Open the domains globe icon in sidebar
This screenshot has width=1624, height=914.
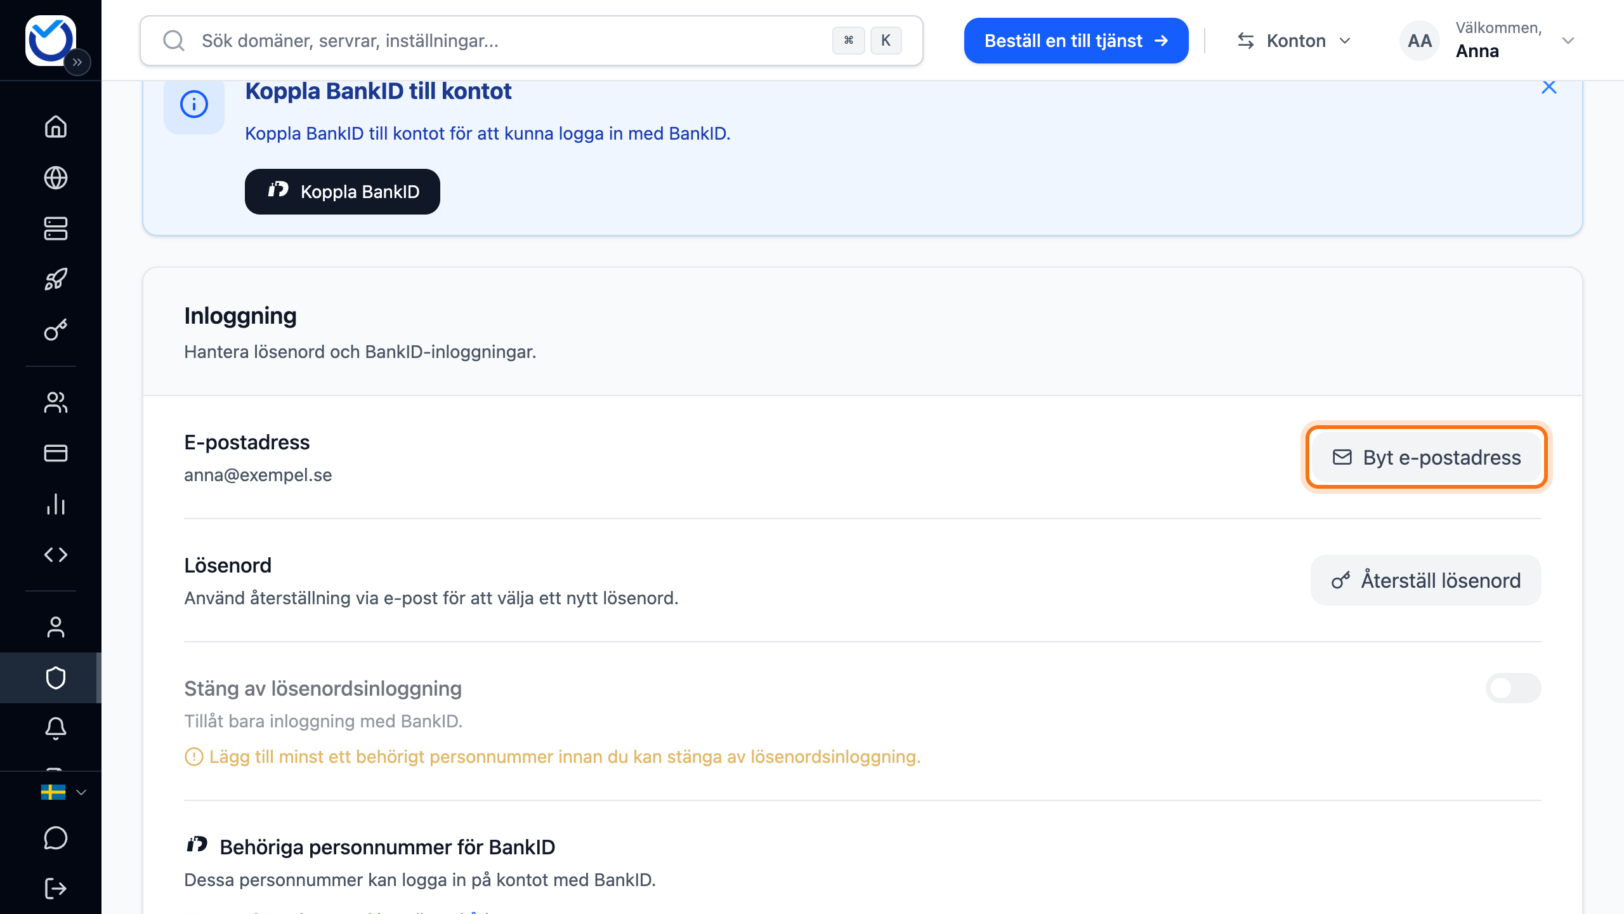click(56, 178)
